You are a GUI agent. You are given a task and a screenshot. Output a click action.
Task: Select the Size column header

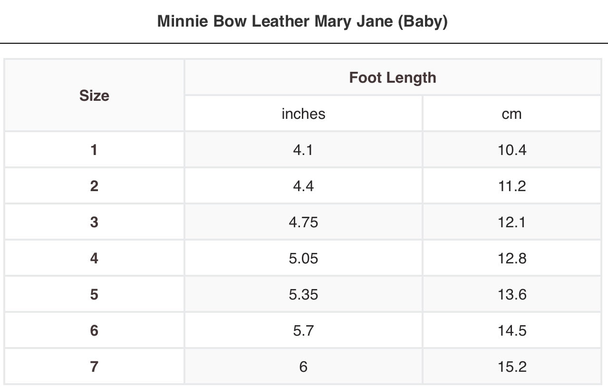[94, 96]
